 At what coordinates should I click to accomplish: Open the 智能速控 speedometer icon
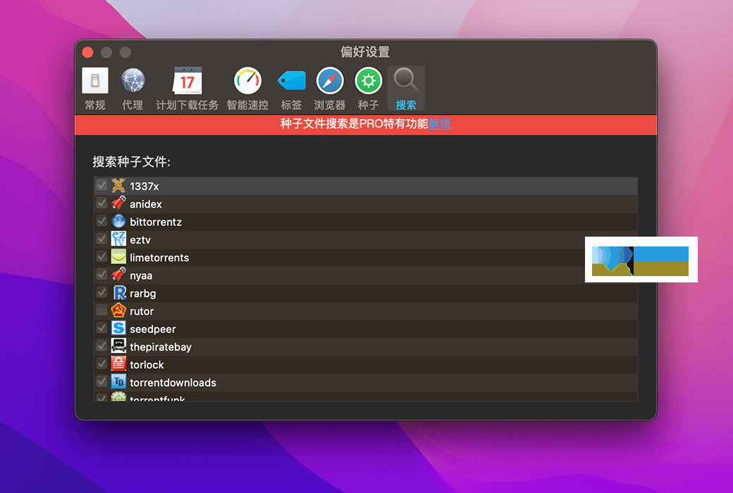[x=248, y=81]
